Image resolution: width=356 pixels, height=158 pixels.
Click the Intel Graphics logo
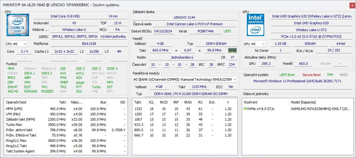coord(256,25)
